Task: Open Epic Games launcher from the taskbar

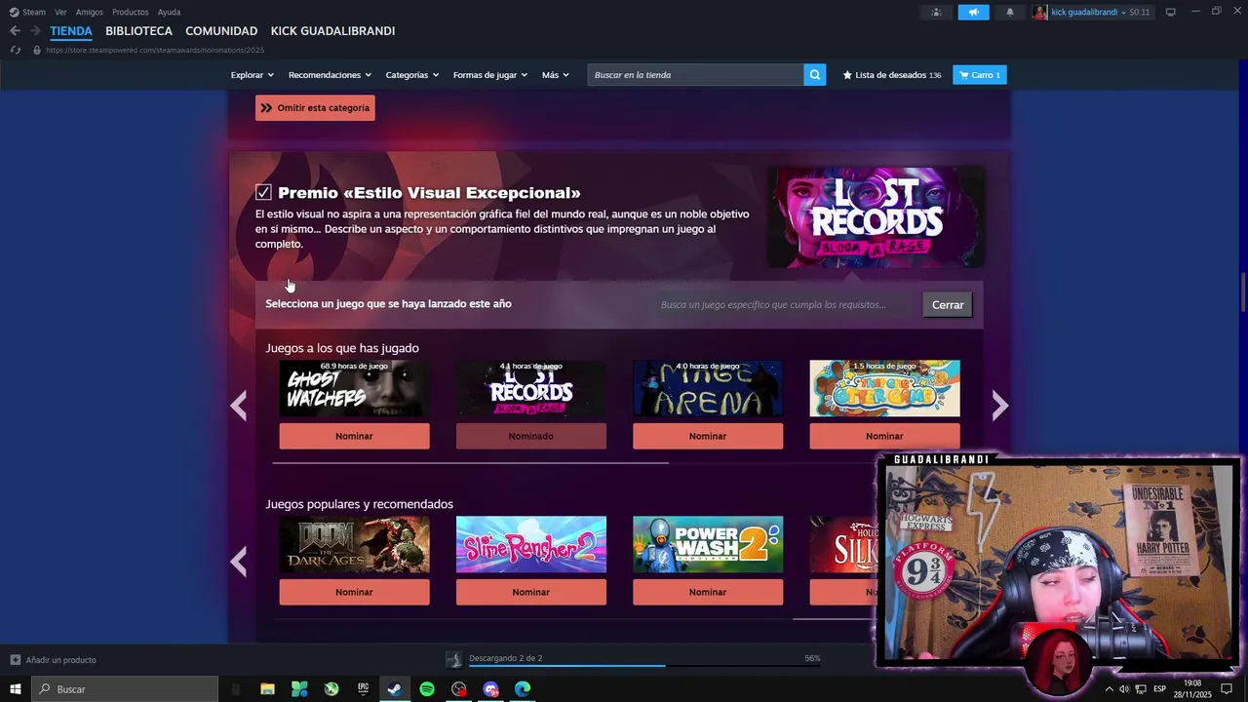Action: click(363, 689)
